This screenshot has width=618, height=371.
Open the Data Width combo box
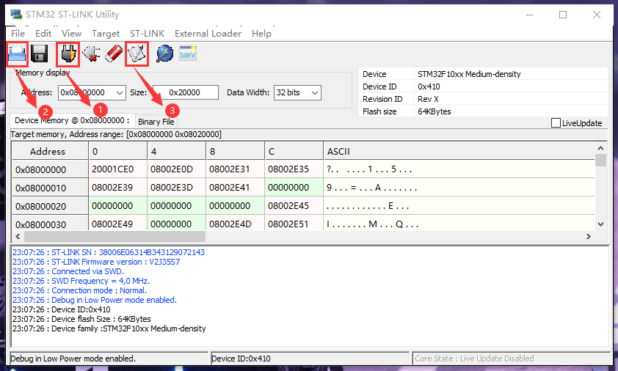click(297, 93)
